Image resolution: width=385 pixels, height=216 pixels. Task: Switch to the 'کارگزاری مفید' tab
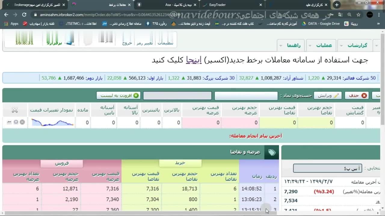(298, 5)
